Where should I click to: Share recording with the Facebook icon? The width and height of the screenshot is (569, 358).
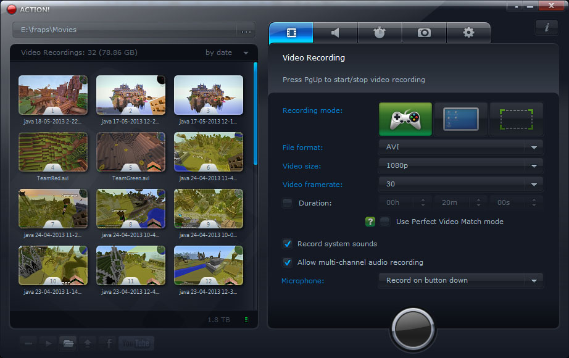tap(109, 343)
